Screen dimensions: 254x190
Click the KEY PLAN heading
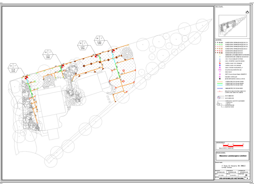(x=219, y=7)
